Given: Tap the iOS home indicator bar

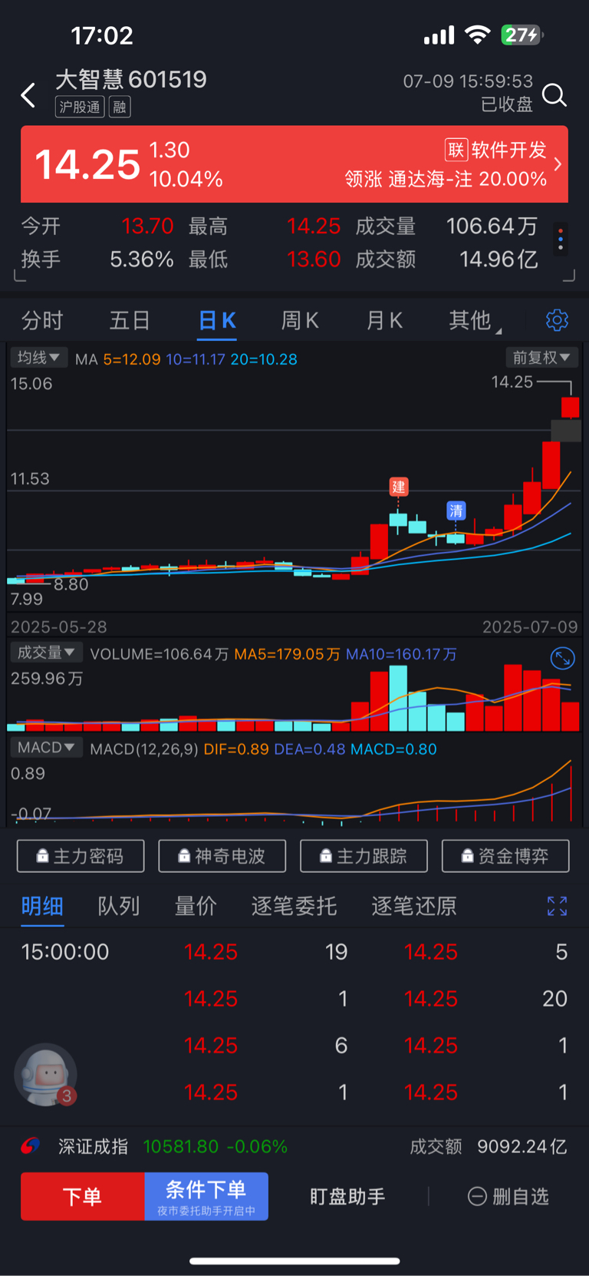Looking at the screenshot, I should pos(294,1261).
